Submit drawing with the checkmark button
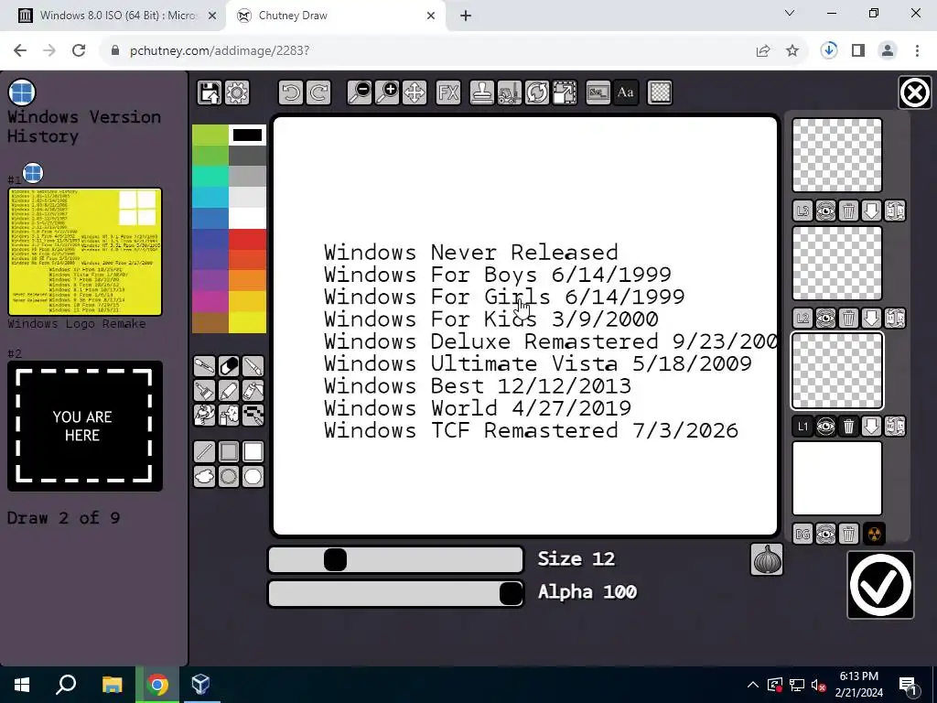 tap(880, 585)
